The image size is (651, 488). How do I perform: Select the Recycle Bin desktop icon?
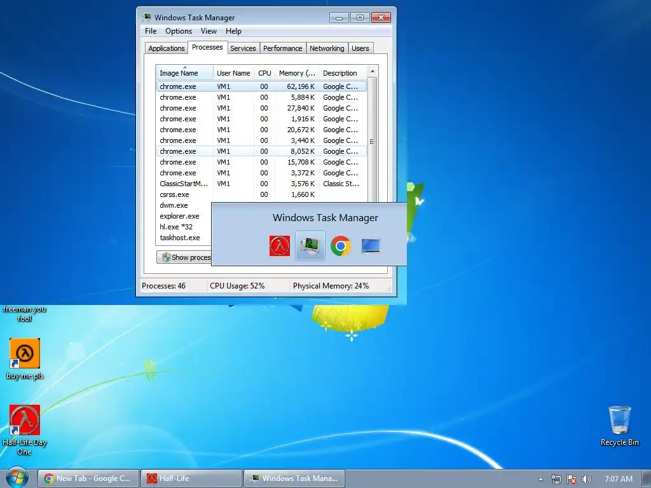619,426
